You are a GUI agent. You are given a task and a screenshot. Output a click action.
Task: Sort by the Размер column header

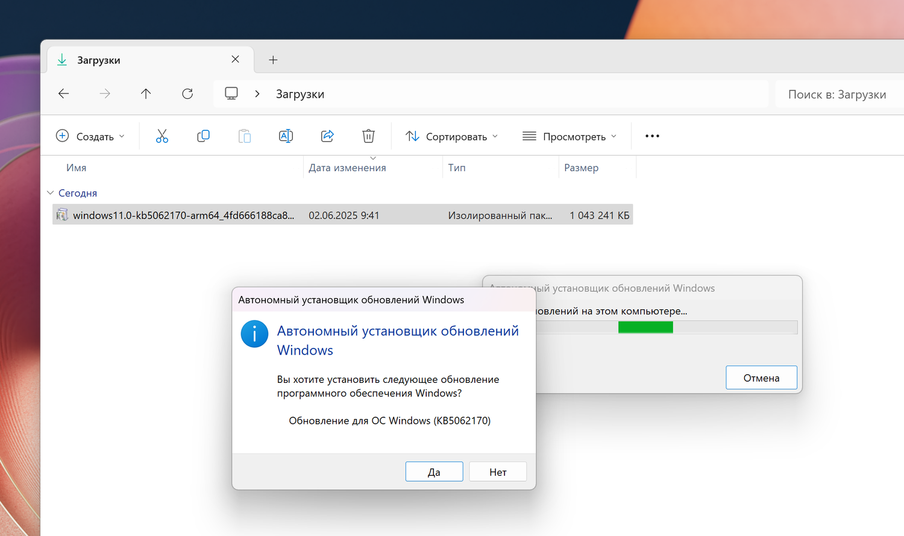coord(582,168)
